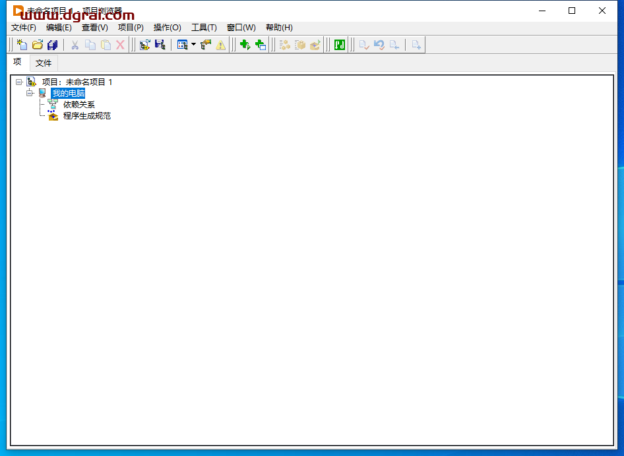Click the Cut scissors icon
Screen dimensions: 624x456
[75, 45]
